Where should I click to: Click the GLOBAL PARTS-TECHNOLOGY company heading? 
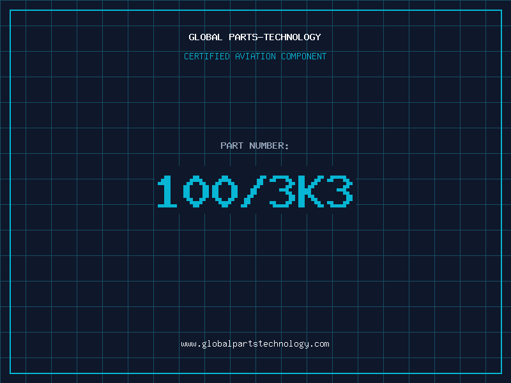click(x=255, y=37)
